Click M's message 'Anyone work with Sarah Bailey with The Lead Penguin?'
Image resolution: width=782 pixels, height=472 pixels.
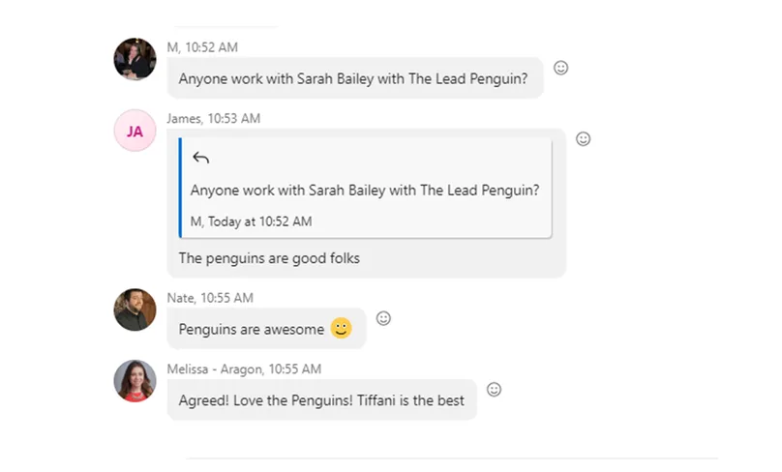(x=353, y=78)
